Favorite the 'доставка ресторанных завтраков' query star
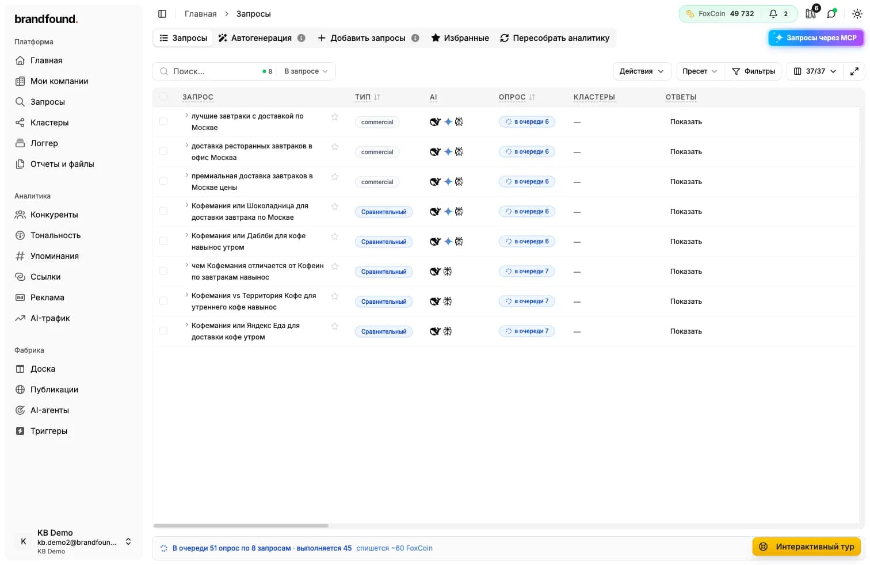Screen dimensions: 870x565 pyautogui.click(x=335, y=147)
